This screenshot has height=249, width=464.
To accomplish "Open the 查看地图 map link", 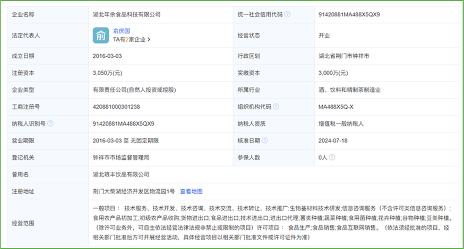I will (x=191, y=191).
